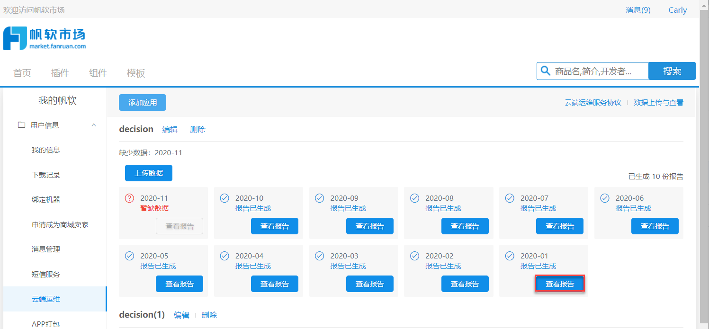View report for 2020-07
This screenshot has width=709, height=329.
click(x=560, y=226)
